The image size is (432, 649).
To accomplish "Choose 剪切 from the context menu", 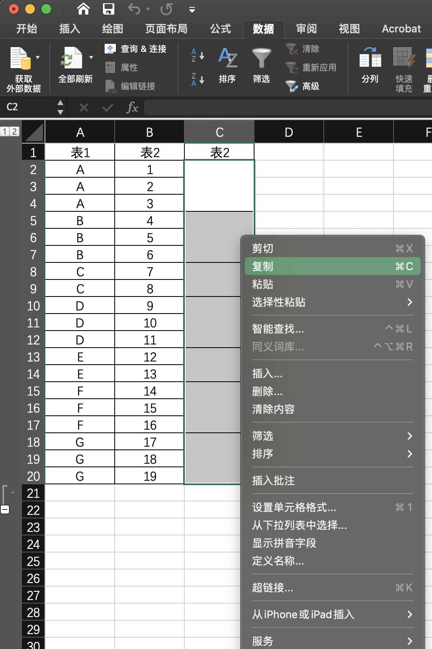I will click(332, 248).
